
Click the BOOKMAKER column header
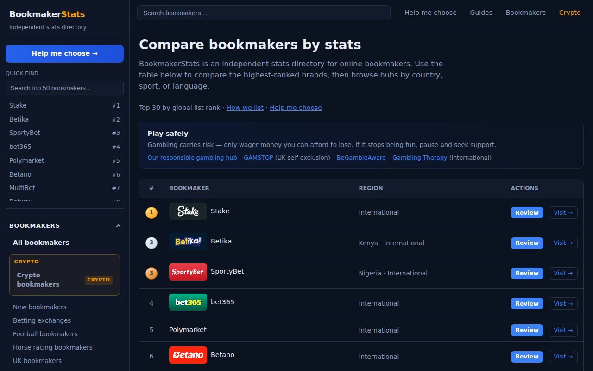(189, 188)
